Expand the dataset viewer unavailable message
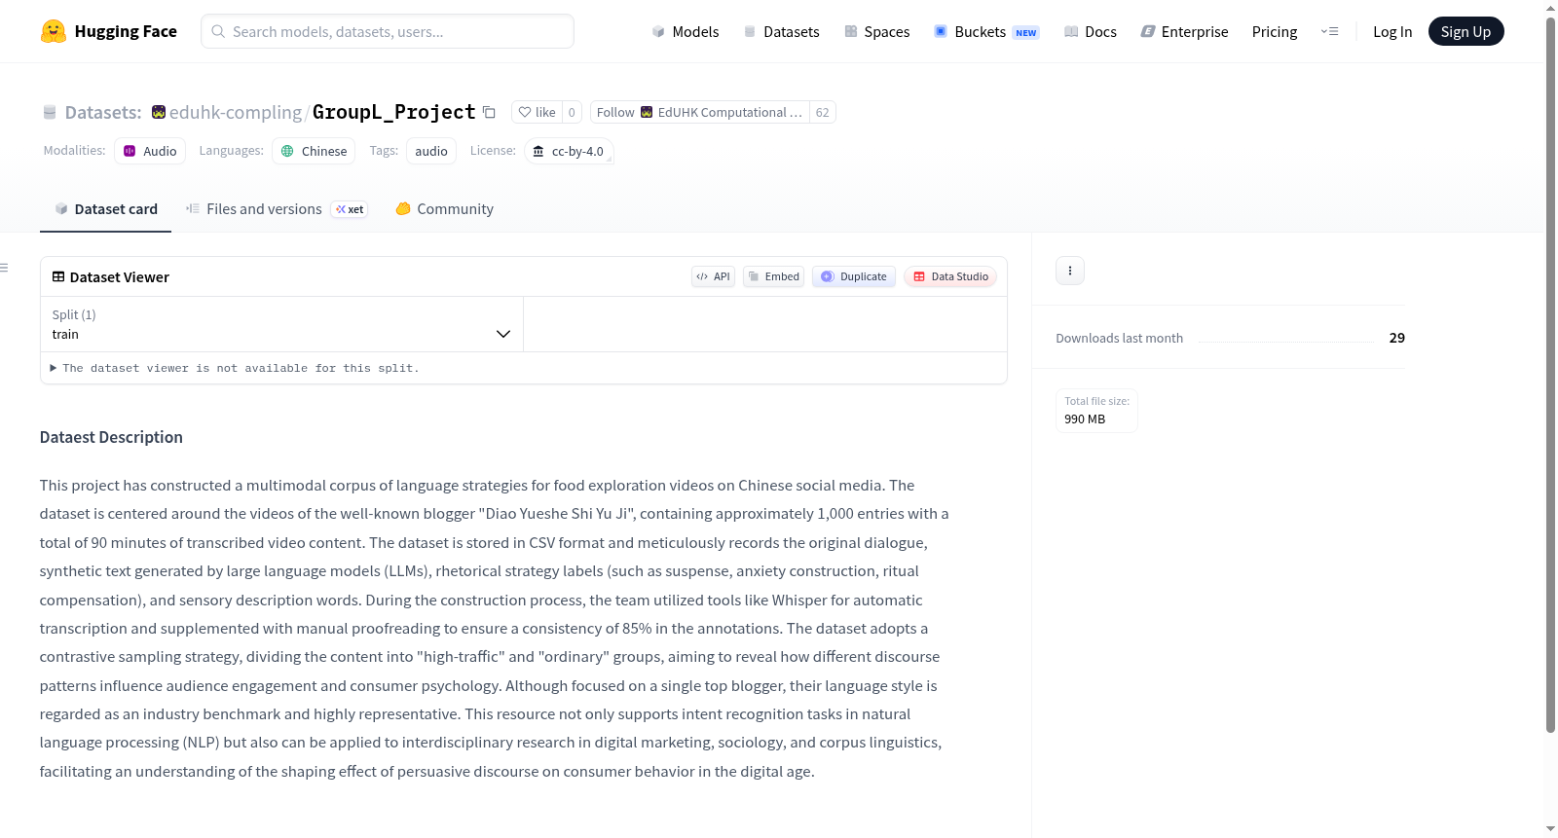 pyautogui.click(x=235, y=368)
